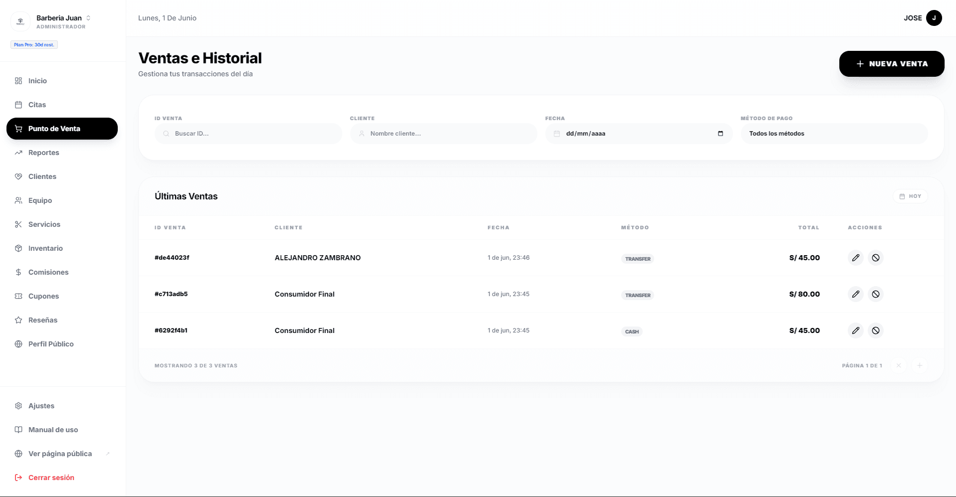Click the next page pagination arrow

coord(920,365)
